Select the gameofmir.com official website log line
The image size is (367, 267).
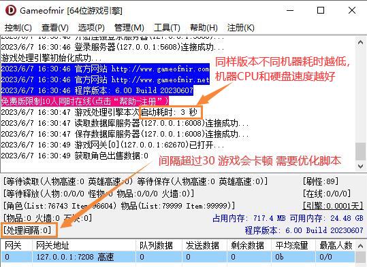pyautogui.click(x=106, y=69)
